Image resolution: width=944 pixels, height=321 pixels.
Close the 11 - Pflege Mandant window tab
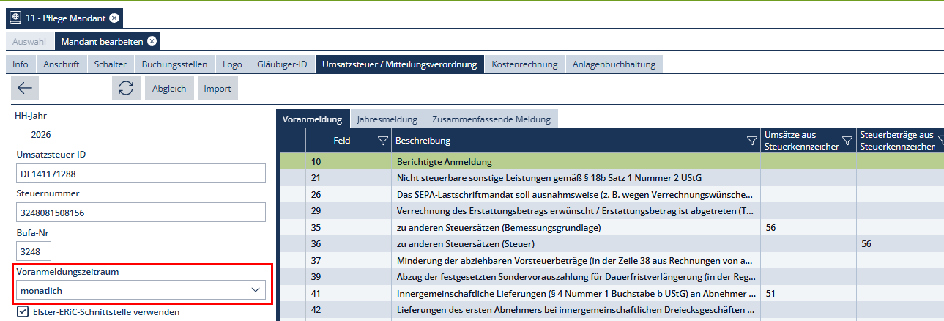pyautogui.click(x=115, y=16)
